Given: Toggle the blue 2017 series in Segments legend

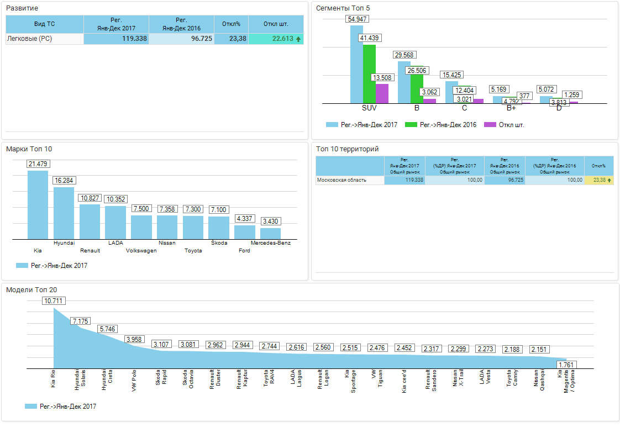Looking at the screenshot, I should tap(332, 125).
